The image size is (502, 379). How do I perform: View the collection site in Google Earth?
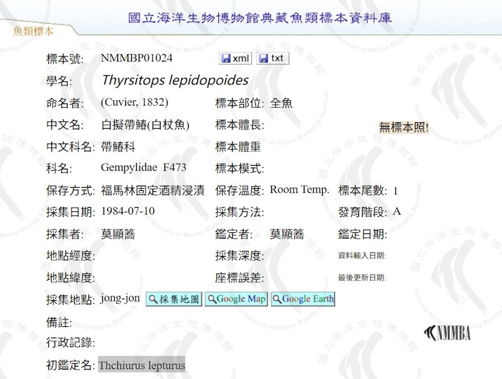[303, 299]
